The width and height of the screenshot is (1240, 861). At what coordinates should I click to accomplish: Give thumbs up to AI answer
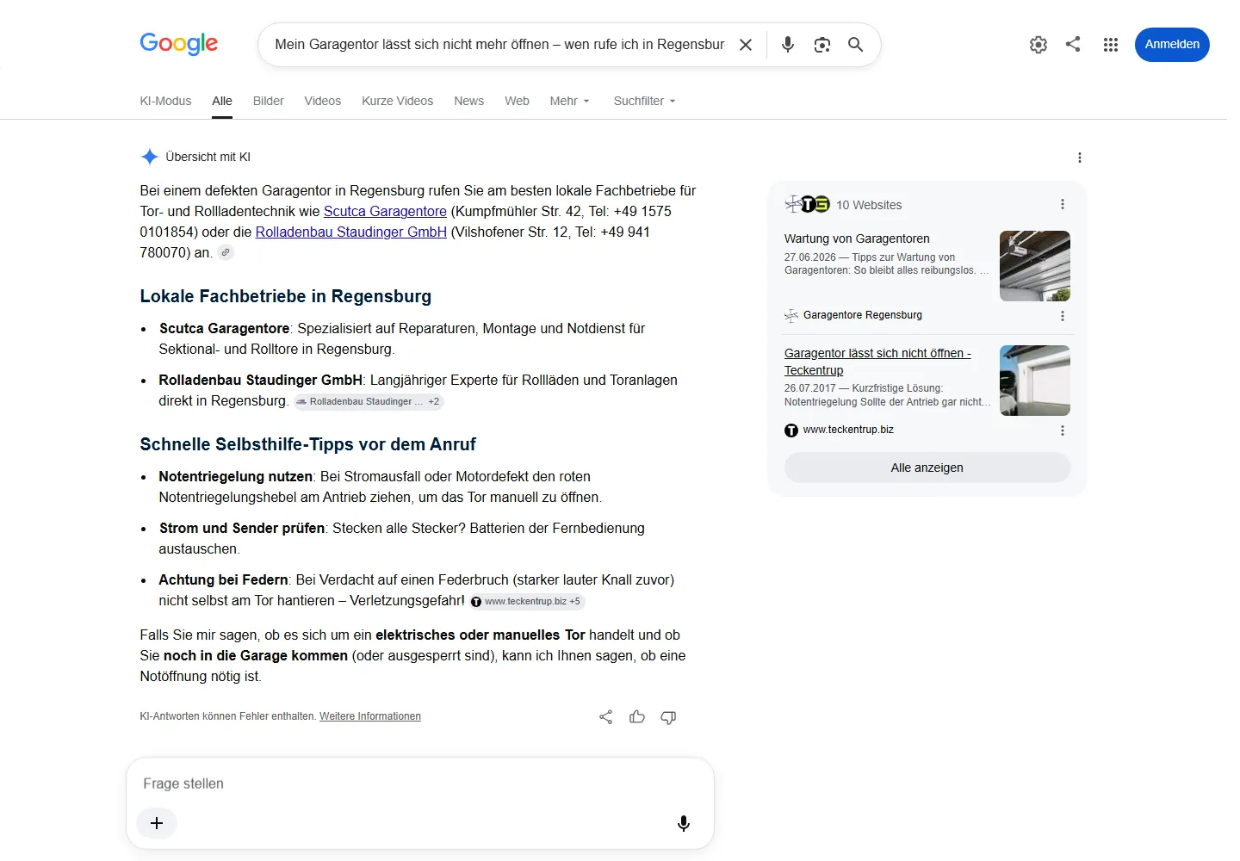click(637, 717)
